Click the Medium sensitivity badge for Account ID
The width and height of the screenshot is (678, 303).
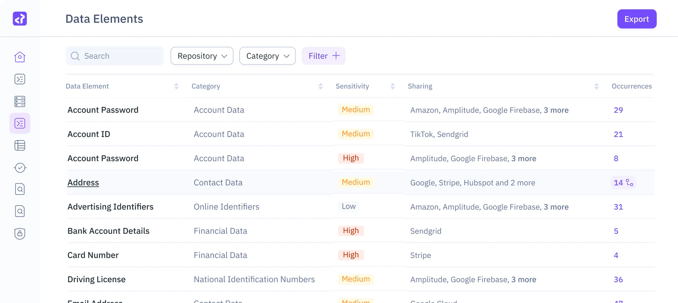[355, 134]
